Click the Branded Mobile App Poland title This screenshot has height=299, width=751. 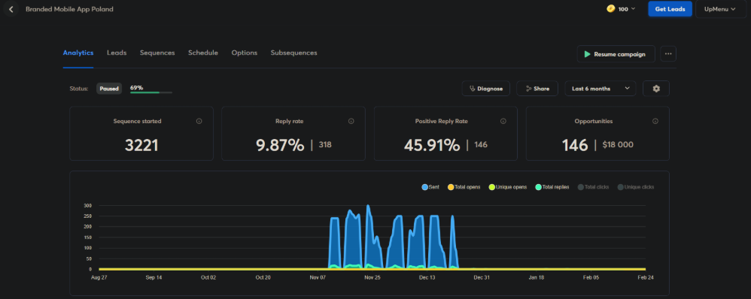tap(69, 9)
